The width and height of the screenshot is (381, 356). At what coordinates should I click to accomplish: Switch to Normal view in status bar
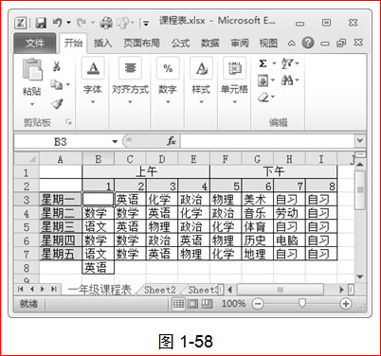(x=178, y=304)
